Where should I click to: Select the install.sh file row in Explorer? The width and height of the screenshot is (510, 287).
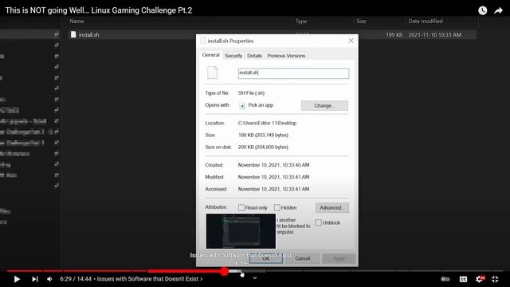coord(273,35)
